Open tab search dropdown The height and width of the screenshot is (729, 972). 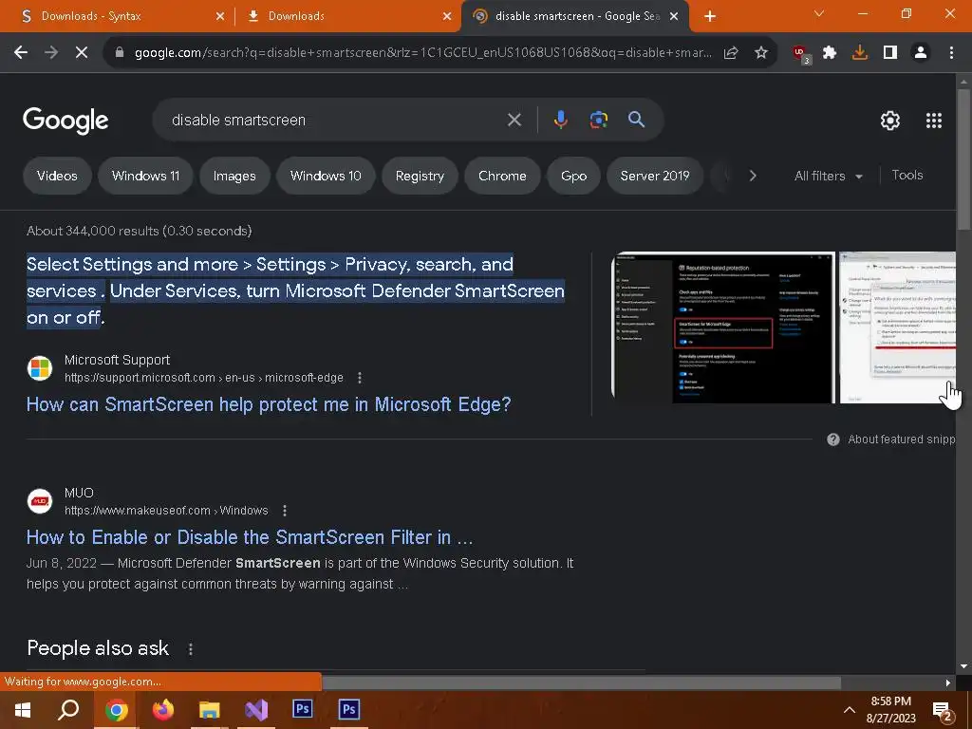tap(819, 13)
